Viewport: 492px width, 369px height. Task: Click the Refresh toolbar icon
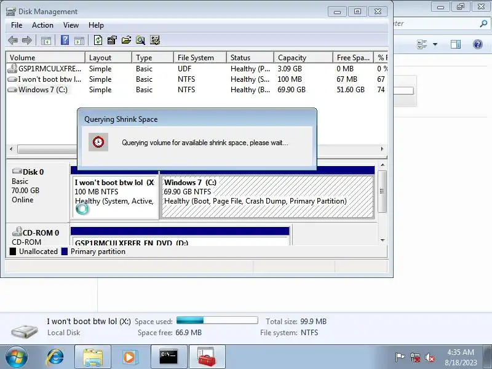point(98,40)
